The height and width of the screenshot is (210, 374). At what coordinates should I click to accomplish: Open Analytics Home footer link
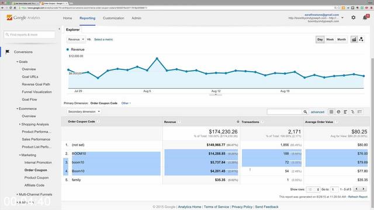(189, 207)
